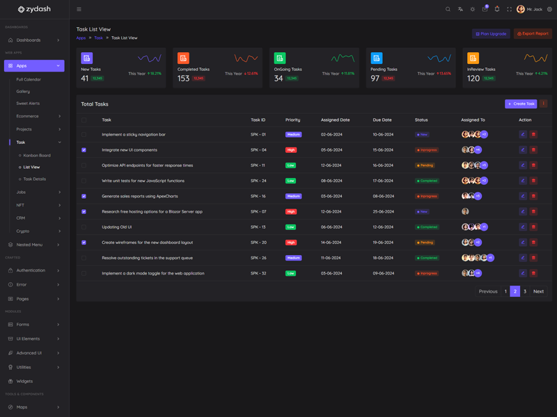Viewport: 557px width, 417px height.
Task: Expand the Authentication sidebar section
Action: tap(34, 270)
